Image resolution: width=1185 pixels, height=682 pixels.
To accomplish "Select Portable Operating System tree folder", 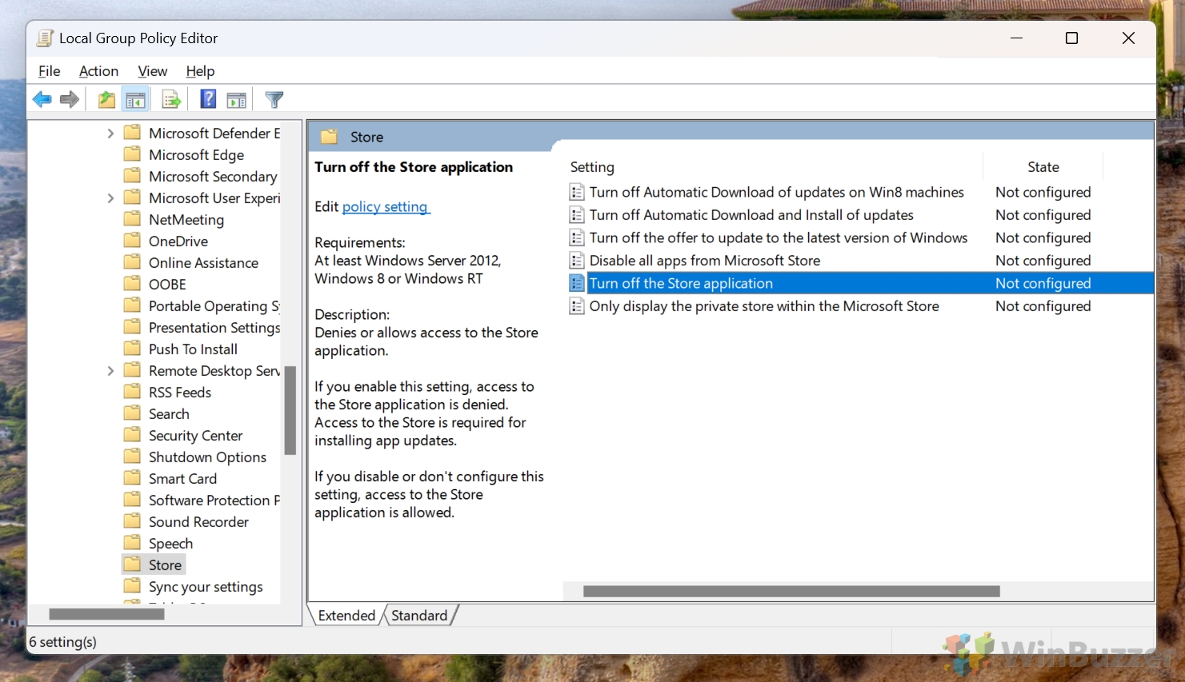I will click(x=214, y=306).
